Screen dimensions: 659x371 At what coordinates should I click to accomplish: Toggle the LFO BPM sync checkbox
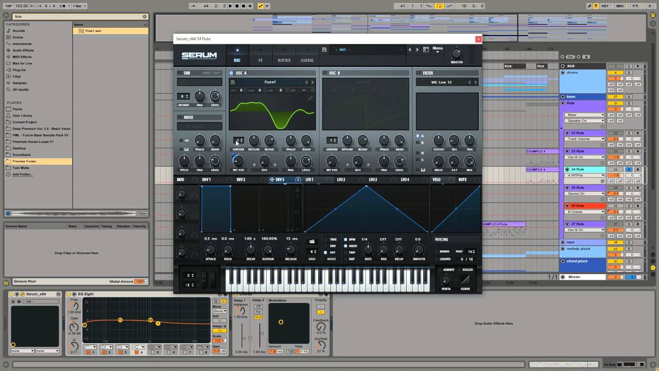coord(345,240)
